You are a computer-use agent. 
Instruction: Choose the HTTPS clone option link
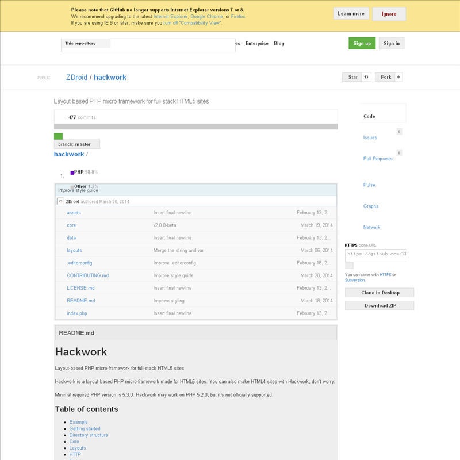(385, 275)
